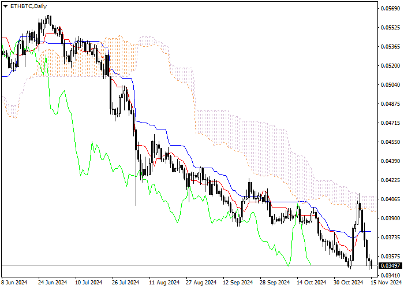Click the 8 Jun 2024 date label
The height and width of the screenshot is (289, 404).
pyautogui.click(x=14, y=283)
